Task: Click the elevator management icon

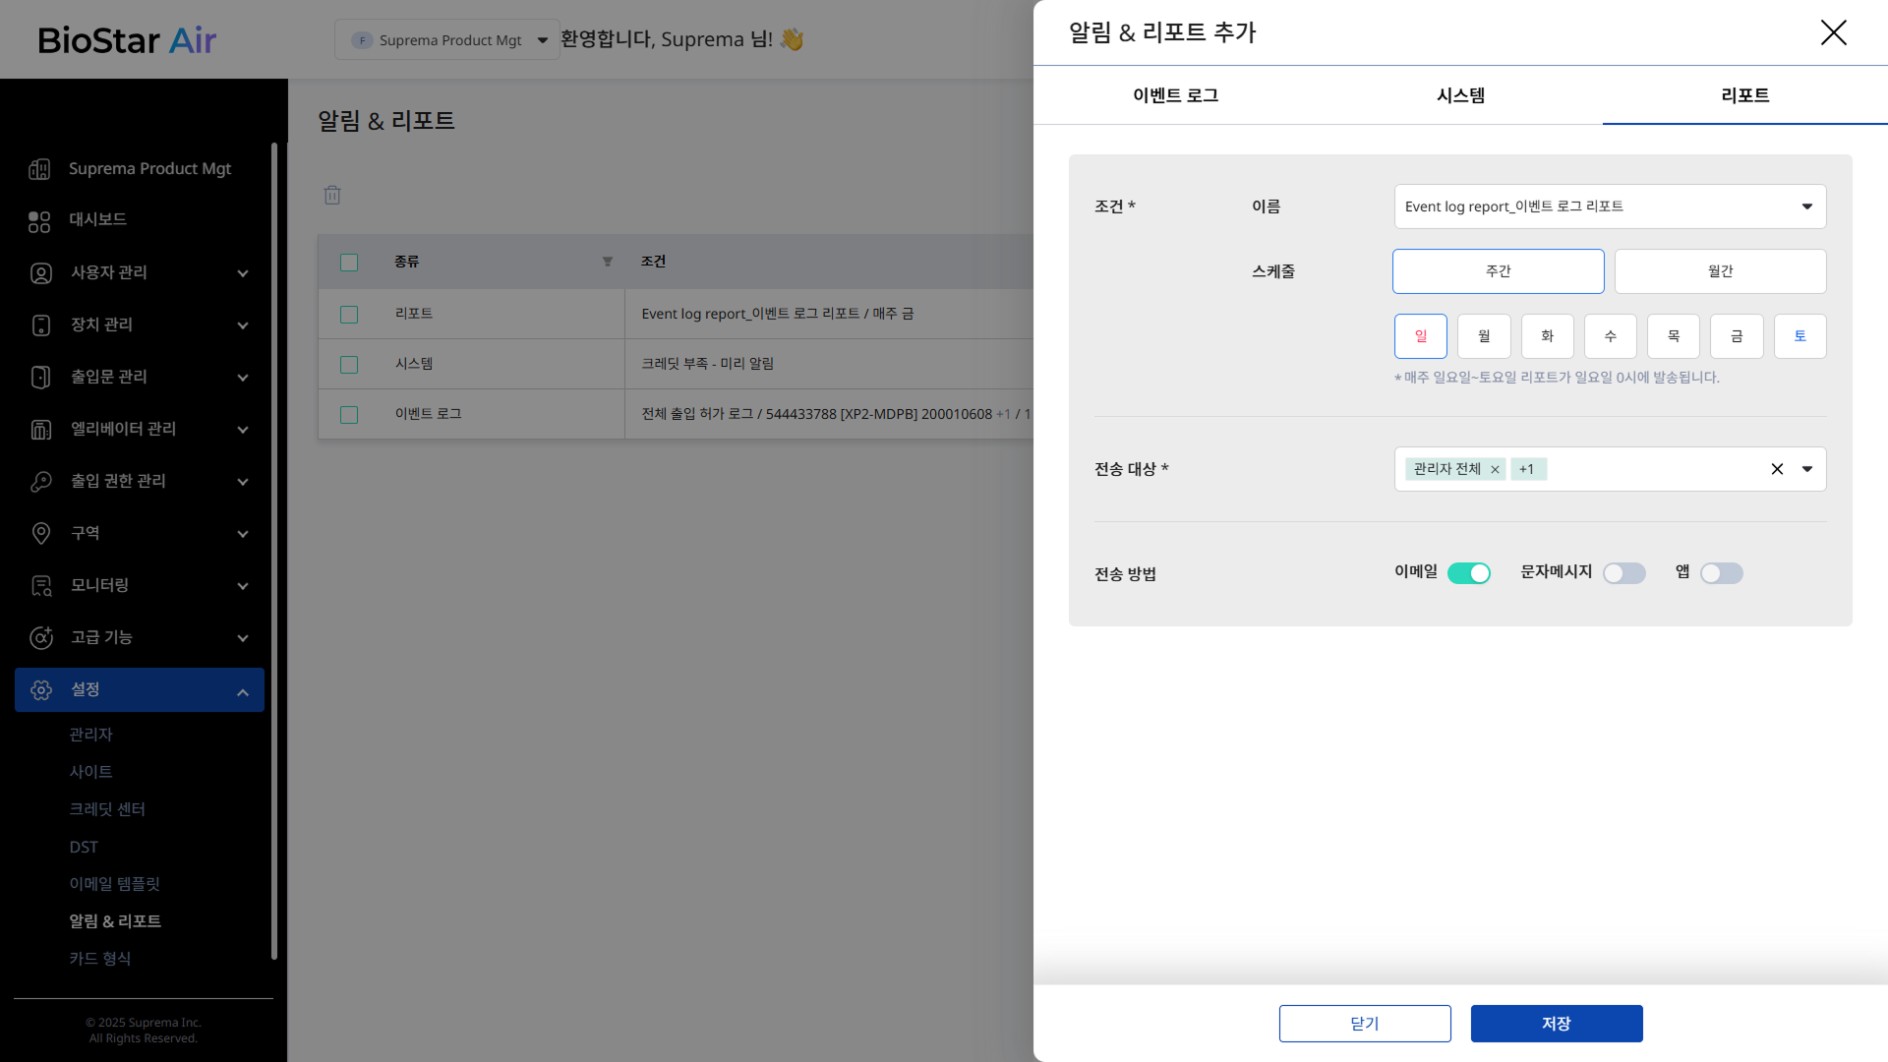Action: (x=40, y=430)
